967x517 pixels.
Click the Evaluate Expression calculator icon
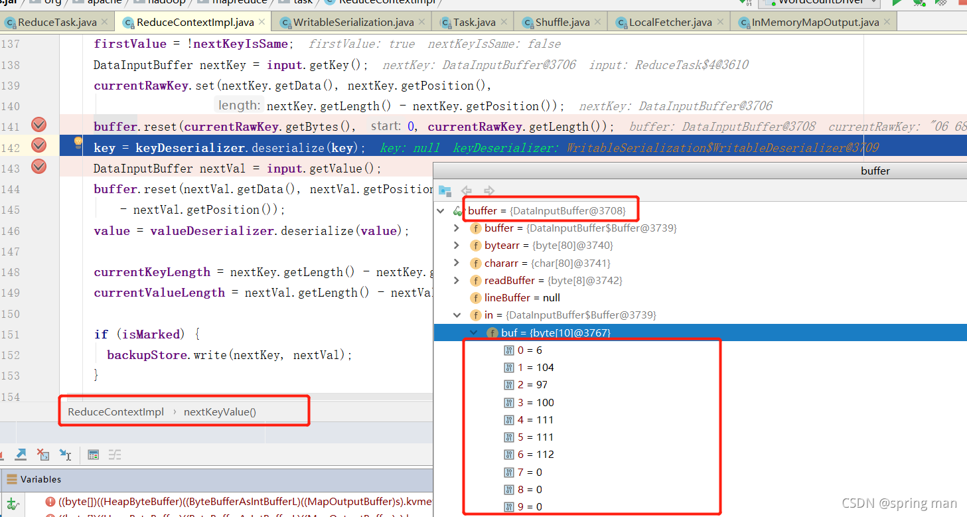pos(94,455)
